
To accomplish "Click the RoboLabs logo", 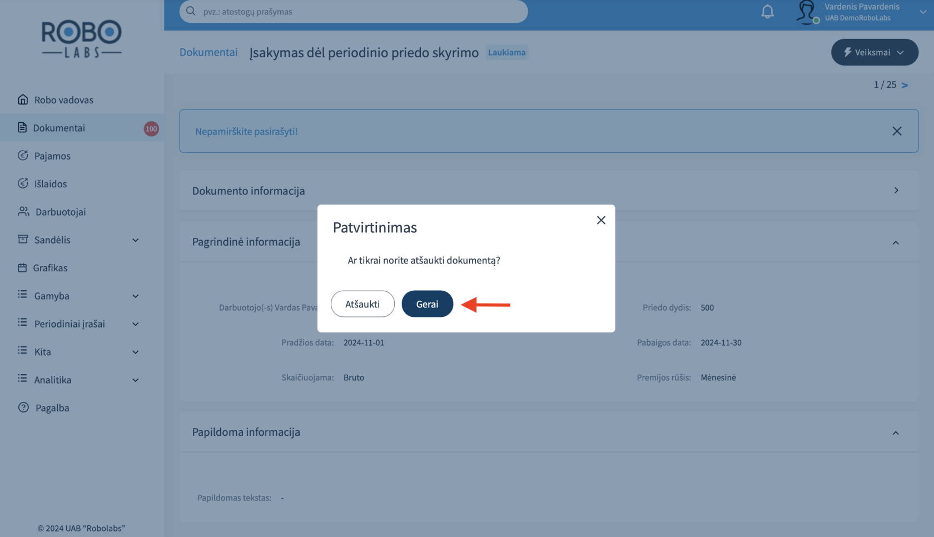I will click(x=82, y=39).
